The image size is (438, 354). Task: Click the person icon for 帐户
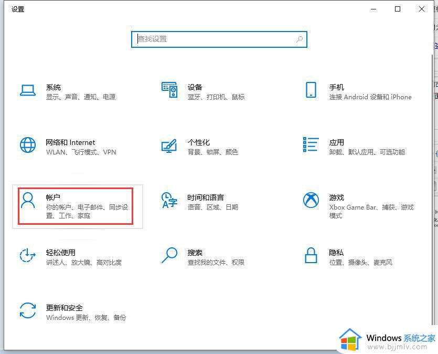click(28, 200)
